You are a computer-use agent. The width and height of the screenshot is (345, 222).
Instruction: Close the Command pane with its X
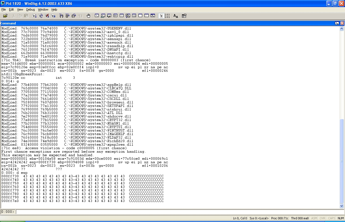pos(342,23)
